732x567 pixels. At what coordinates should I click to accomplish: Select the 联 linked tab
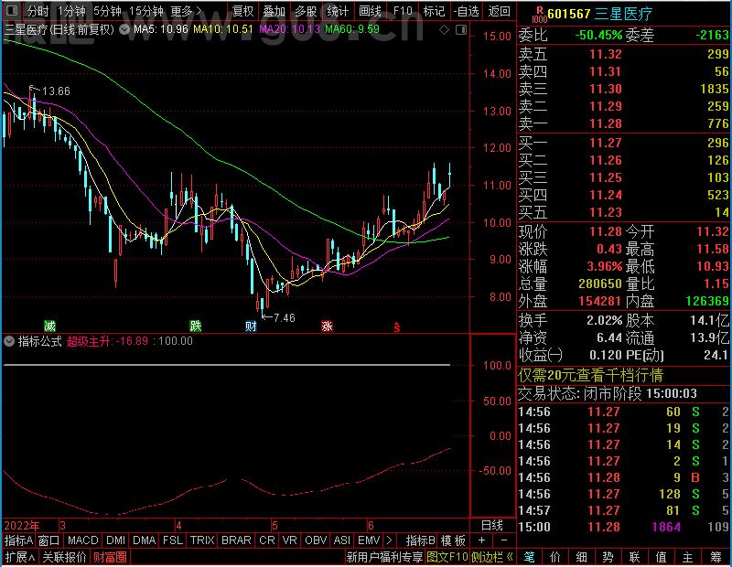(x=634, y=557)
